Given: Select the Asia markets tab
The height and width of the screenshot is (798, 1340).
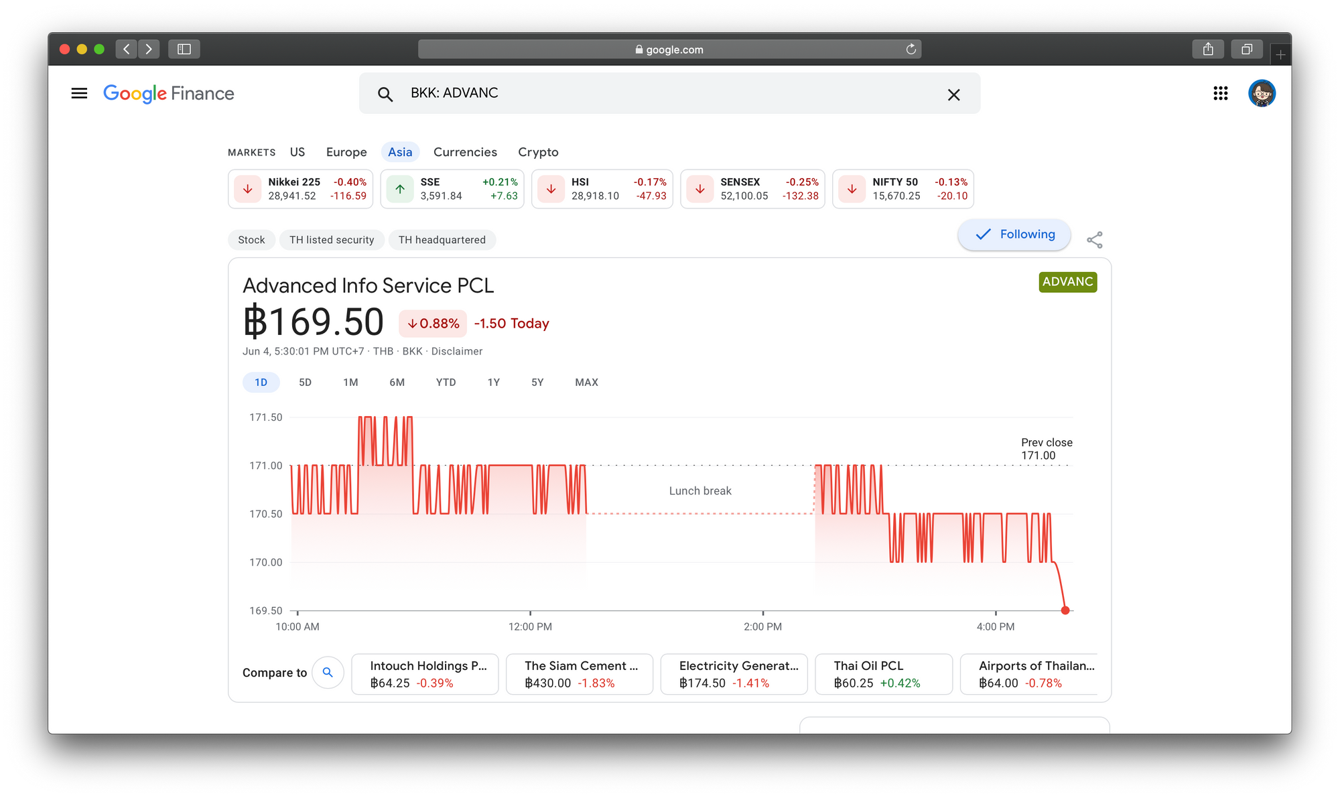Looking at the screenshot, I should pos(400,152).
